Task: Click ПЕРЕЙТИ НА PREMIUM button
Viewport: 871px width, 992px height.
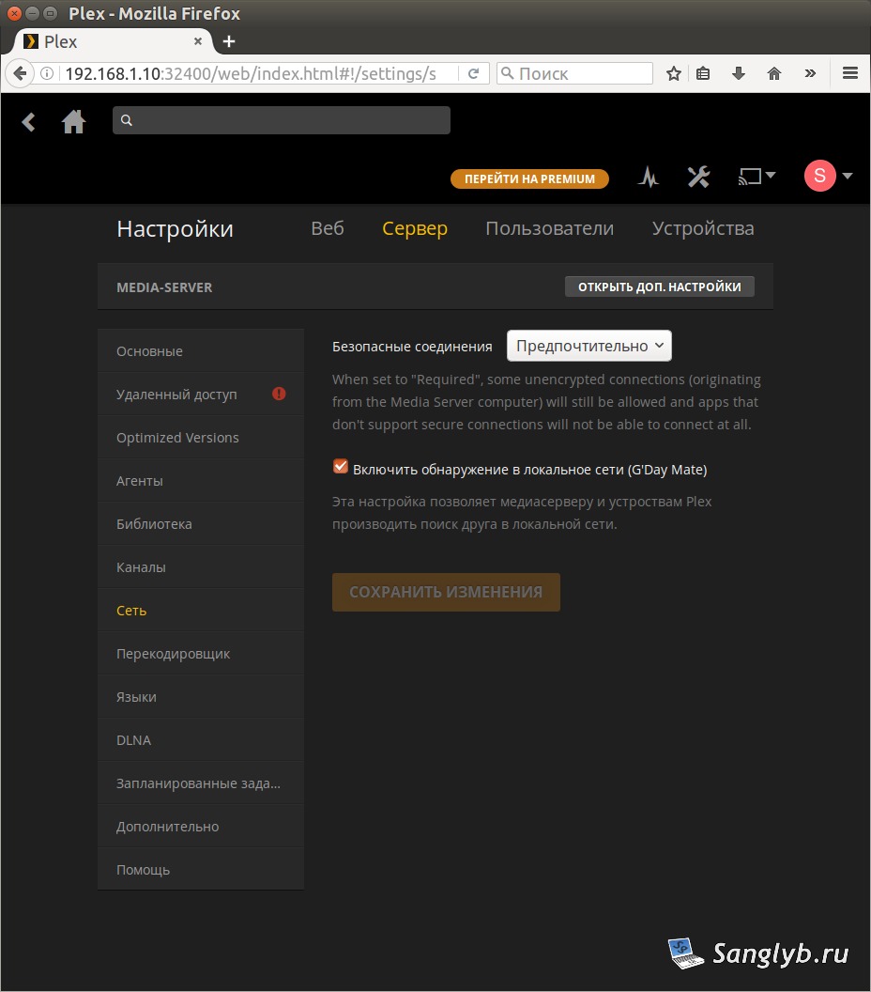Action: [x=529, y=178]
